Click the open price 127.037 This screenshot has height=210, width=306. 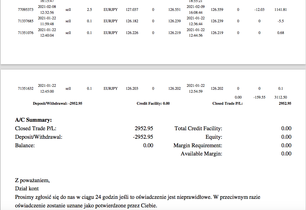132,10
